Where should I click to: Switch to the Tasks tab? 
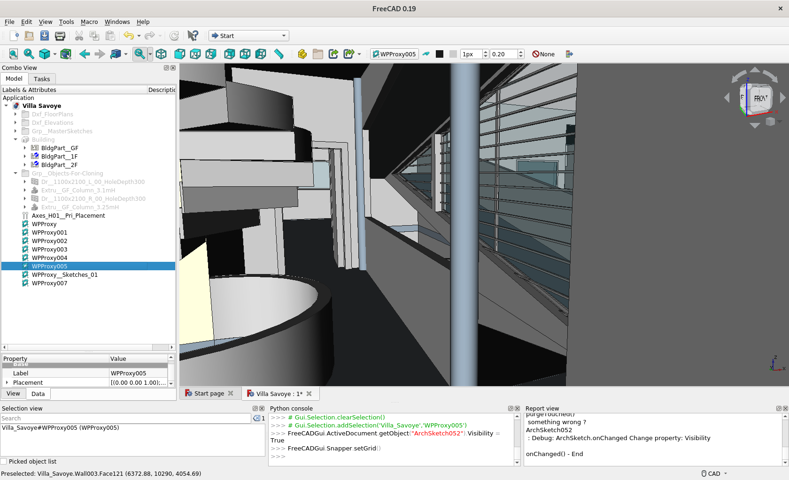(42, 79)
